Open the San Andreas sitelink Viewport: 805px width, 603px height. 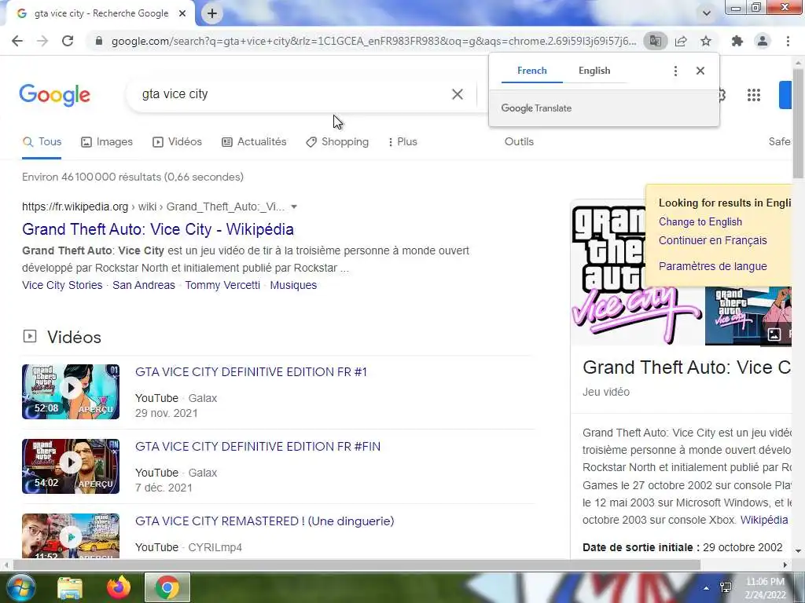click(144, 285)
